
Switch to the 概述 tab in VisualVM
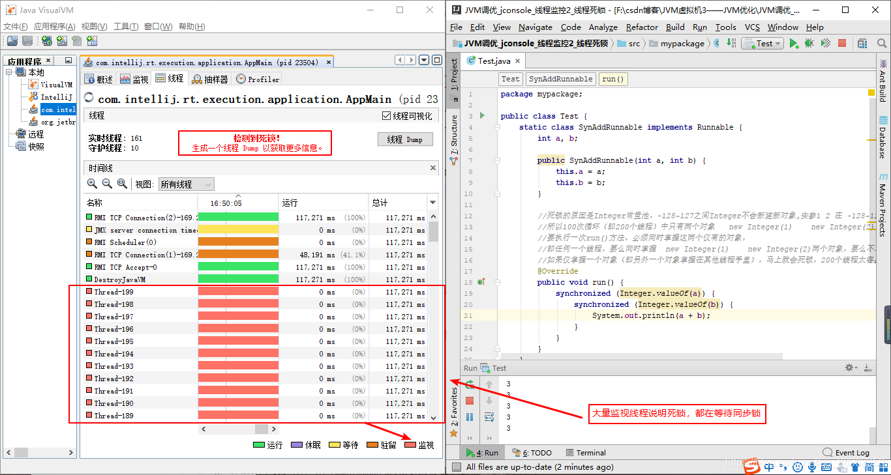(x=99, y=79)
